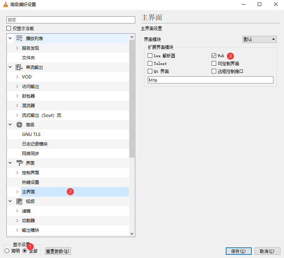Expand the 控制界面 tree node
Image resolution: width=284 pixels, height=258 pixels.
[x=17, y=172]
